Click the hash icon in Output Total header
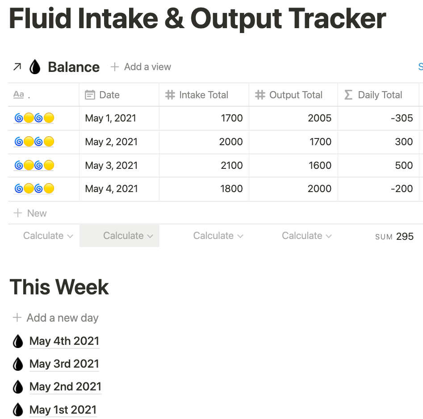The image size is (423, 419). 260,95
